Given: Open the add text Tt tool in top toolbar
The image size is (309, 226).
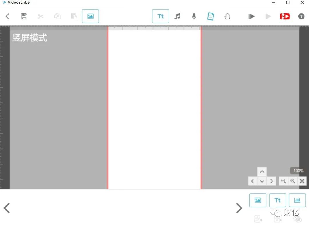Looking at the screenshot, I should (x=161, y=16).
